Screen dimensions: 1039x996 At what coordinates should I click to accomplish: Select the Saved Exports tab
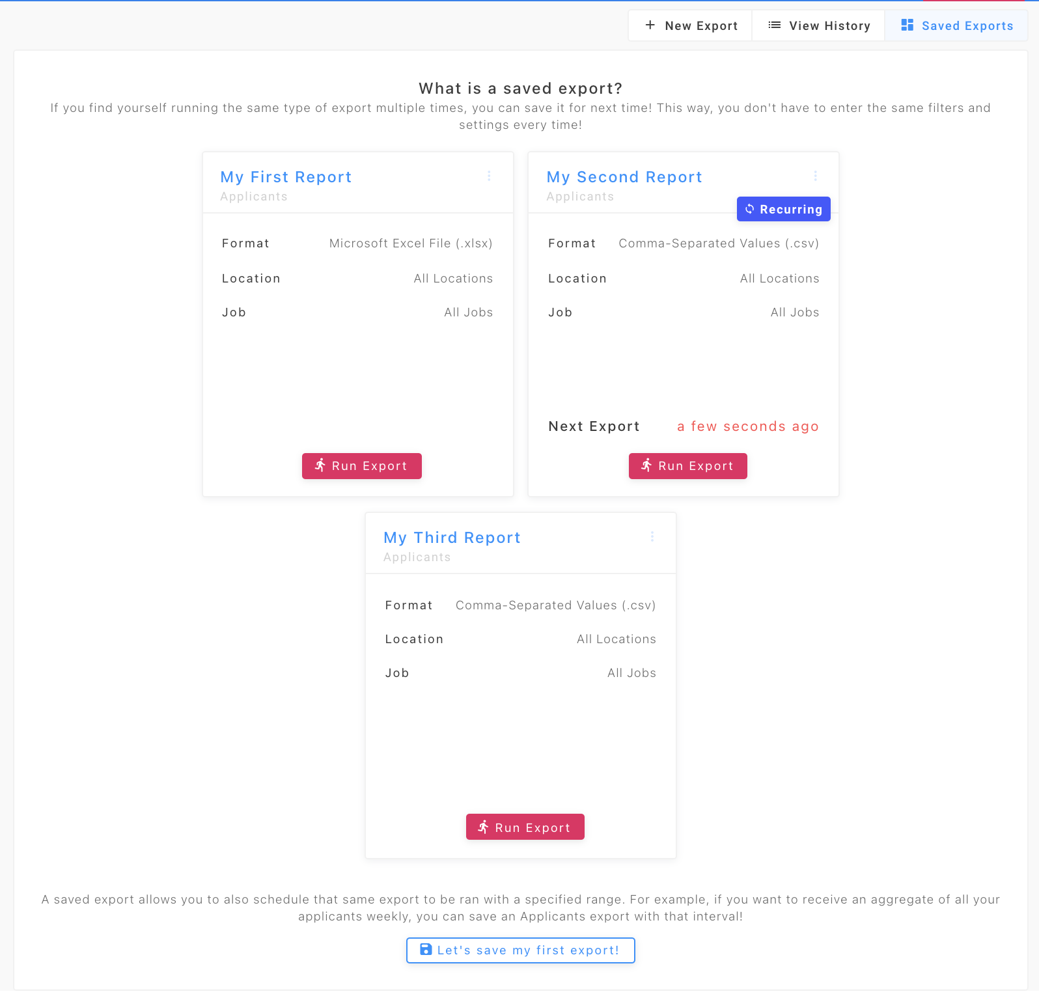pyautogui.click(x=956, y=26)
